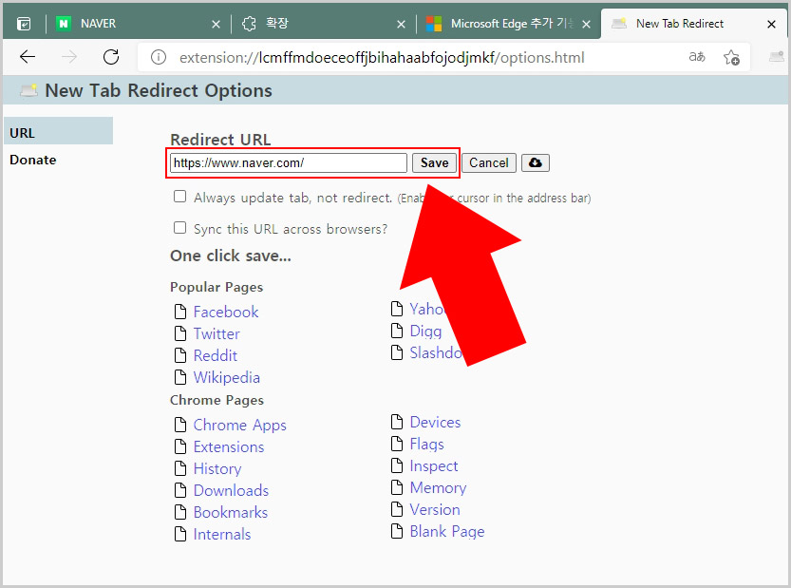The width and height of the screenshot is (791, 588).
Task: Set redirect to Blank Page link
Action: click(447, 531)
